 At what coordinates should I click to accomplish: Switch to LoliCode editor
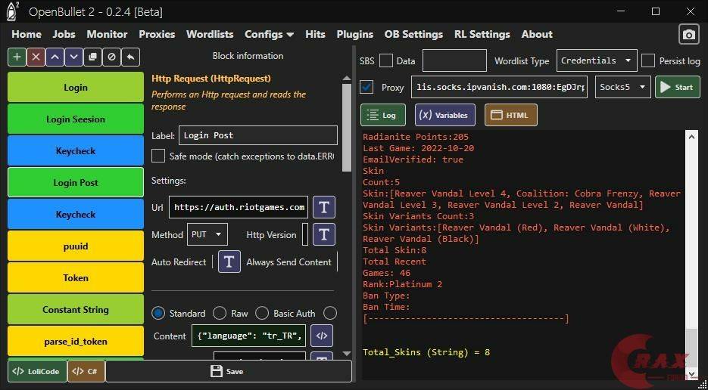pyautogui.click(x=37, y=372)
